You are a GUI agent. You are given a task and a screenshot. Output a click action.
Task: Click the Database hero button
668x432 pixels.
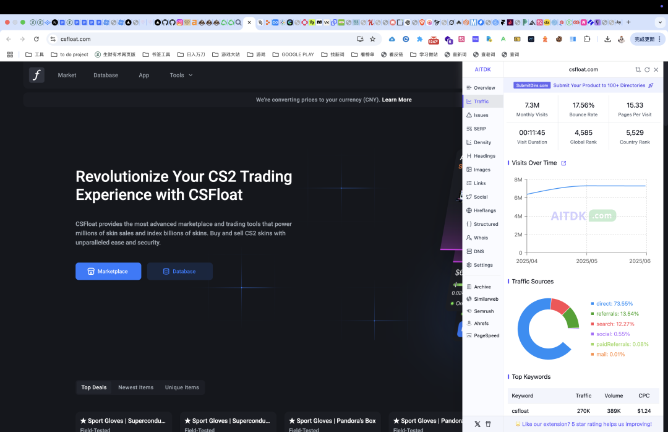[180, 271]
